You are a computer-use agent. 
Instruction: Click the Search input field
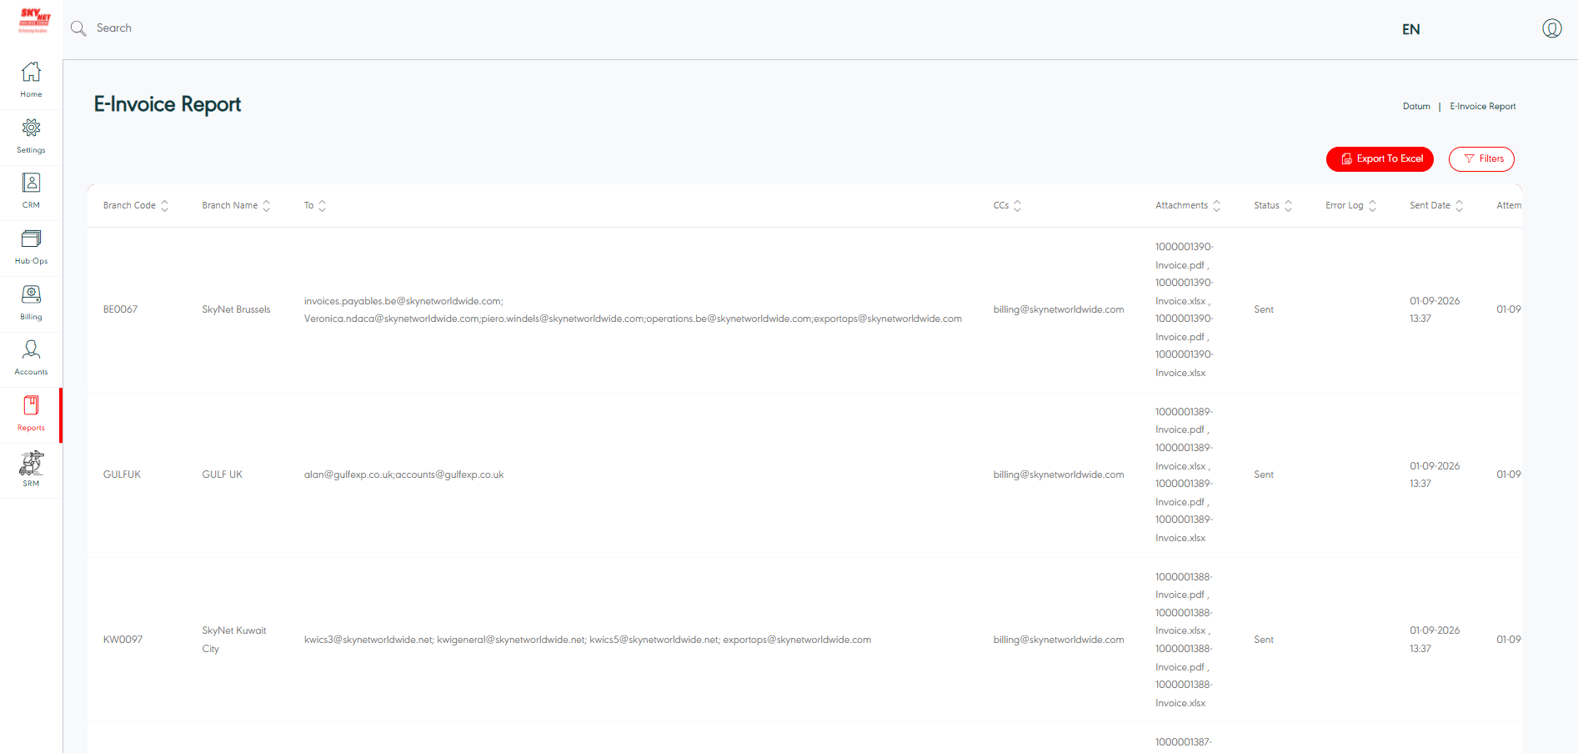tap(114, 28)
